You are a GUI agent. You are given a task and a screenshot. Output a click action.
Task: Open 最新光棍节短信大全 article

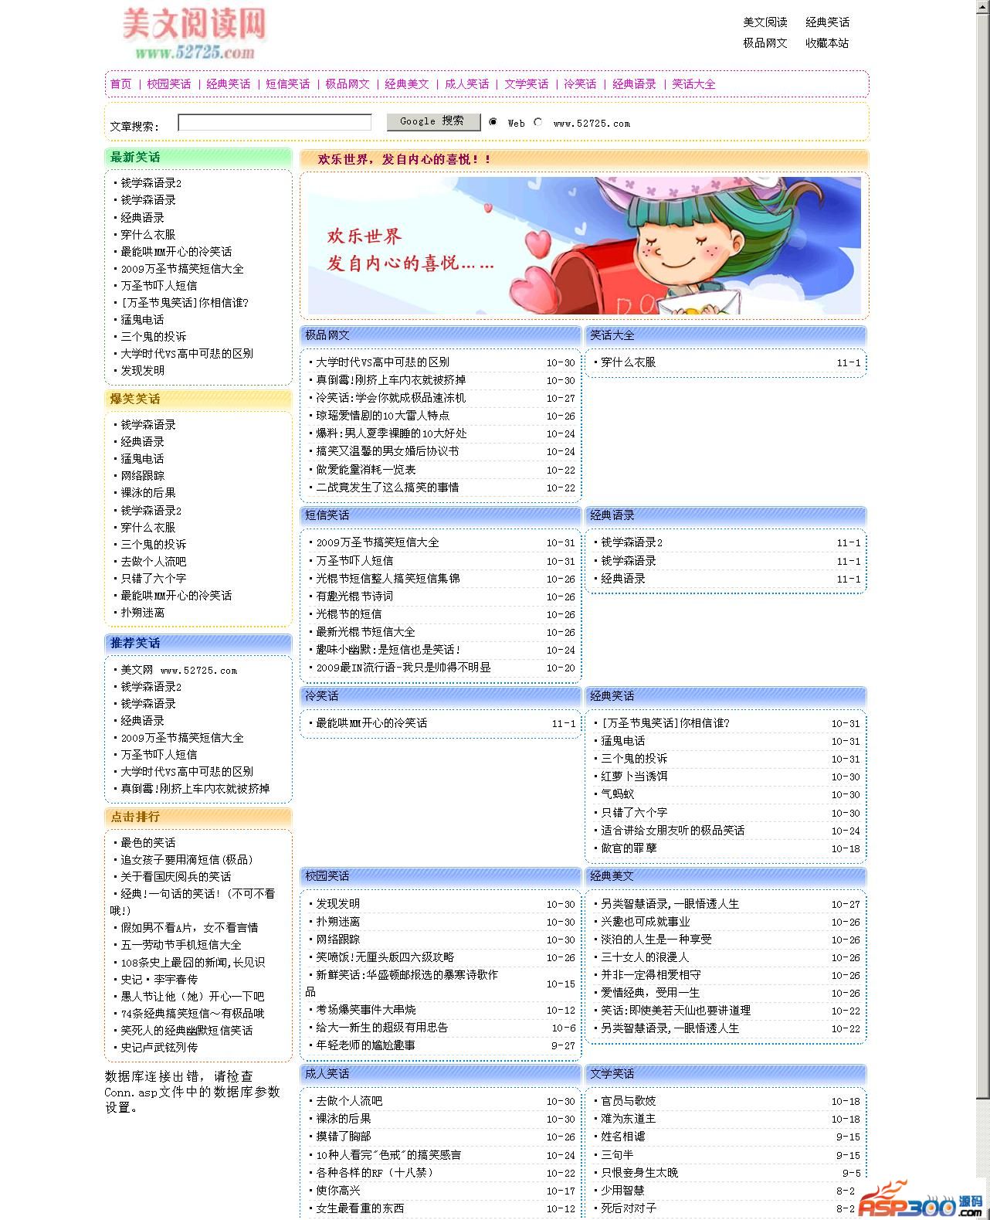coord(365,632)
